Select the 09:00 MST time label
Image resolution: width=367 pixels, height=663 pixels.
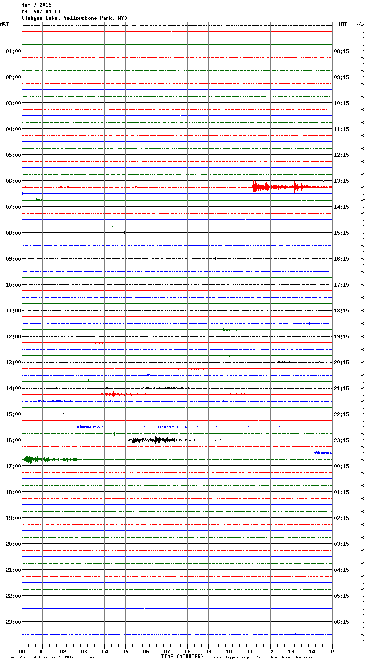click(13, 259)
